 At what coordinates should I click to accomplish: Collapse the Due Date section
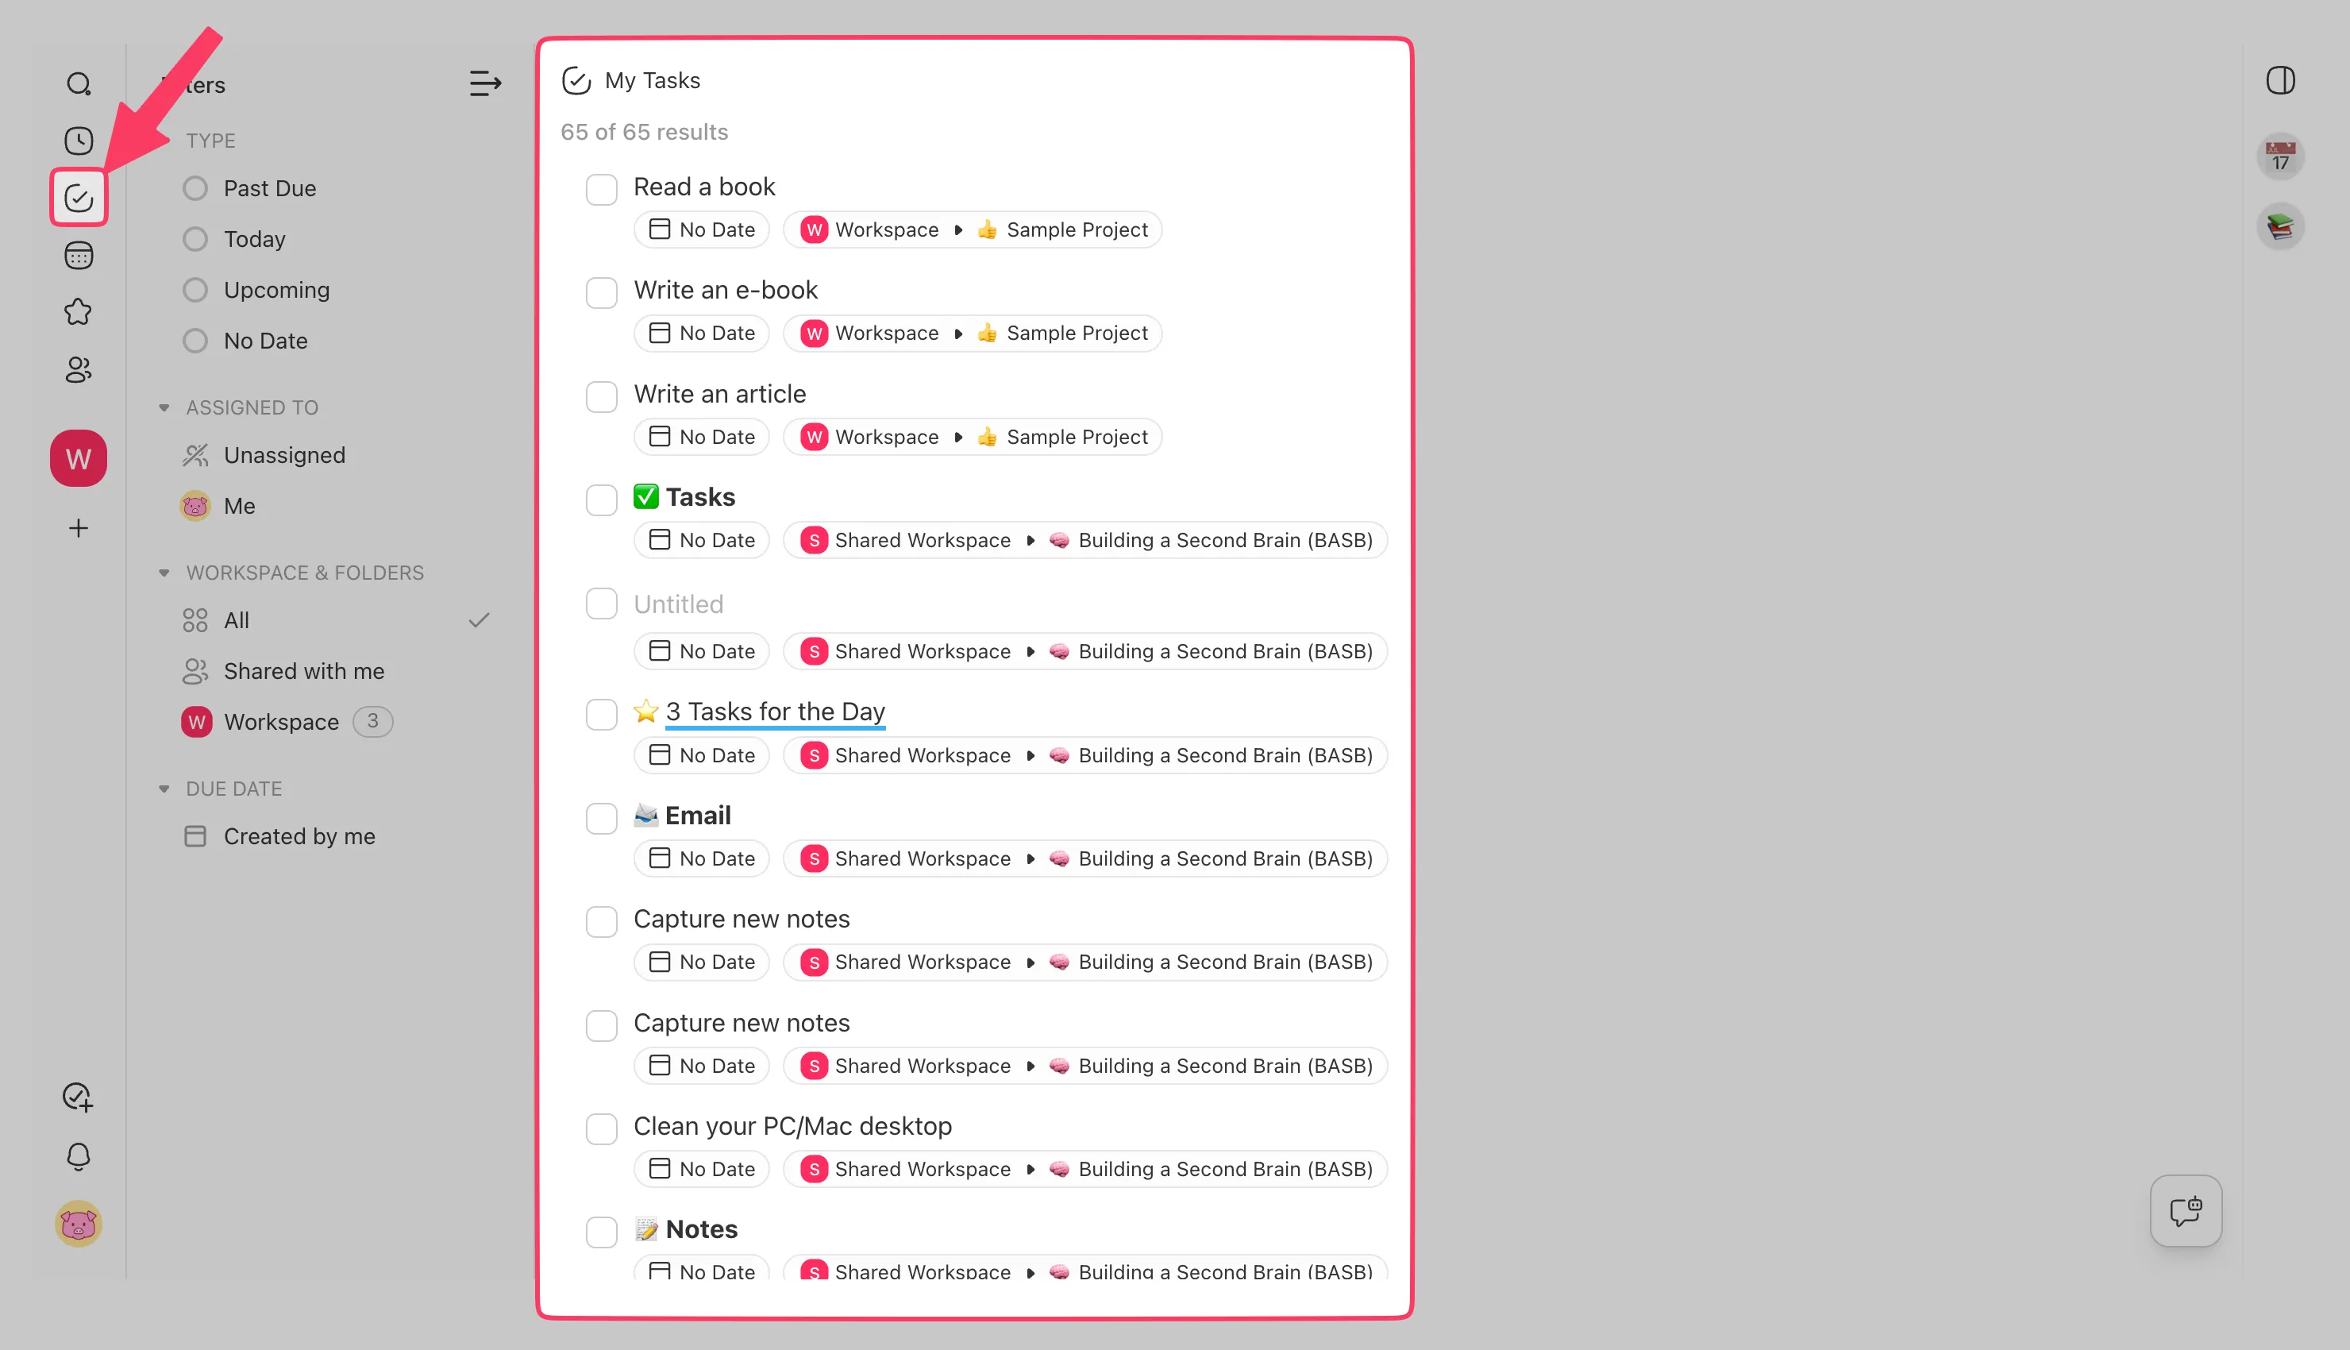[x=164, y=789]
